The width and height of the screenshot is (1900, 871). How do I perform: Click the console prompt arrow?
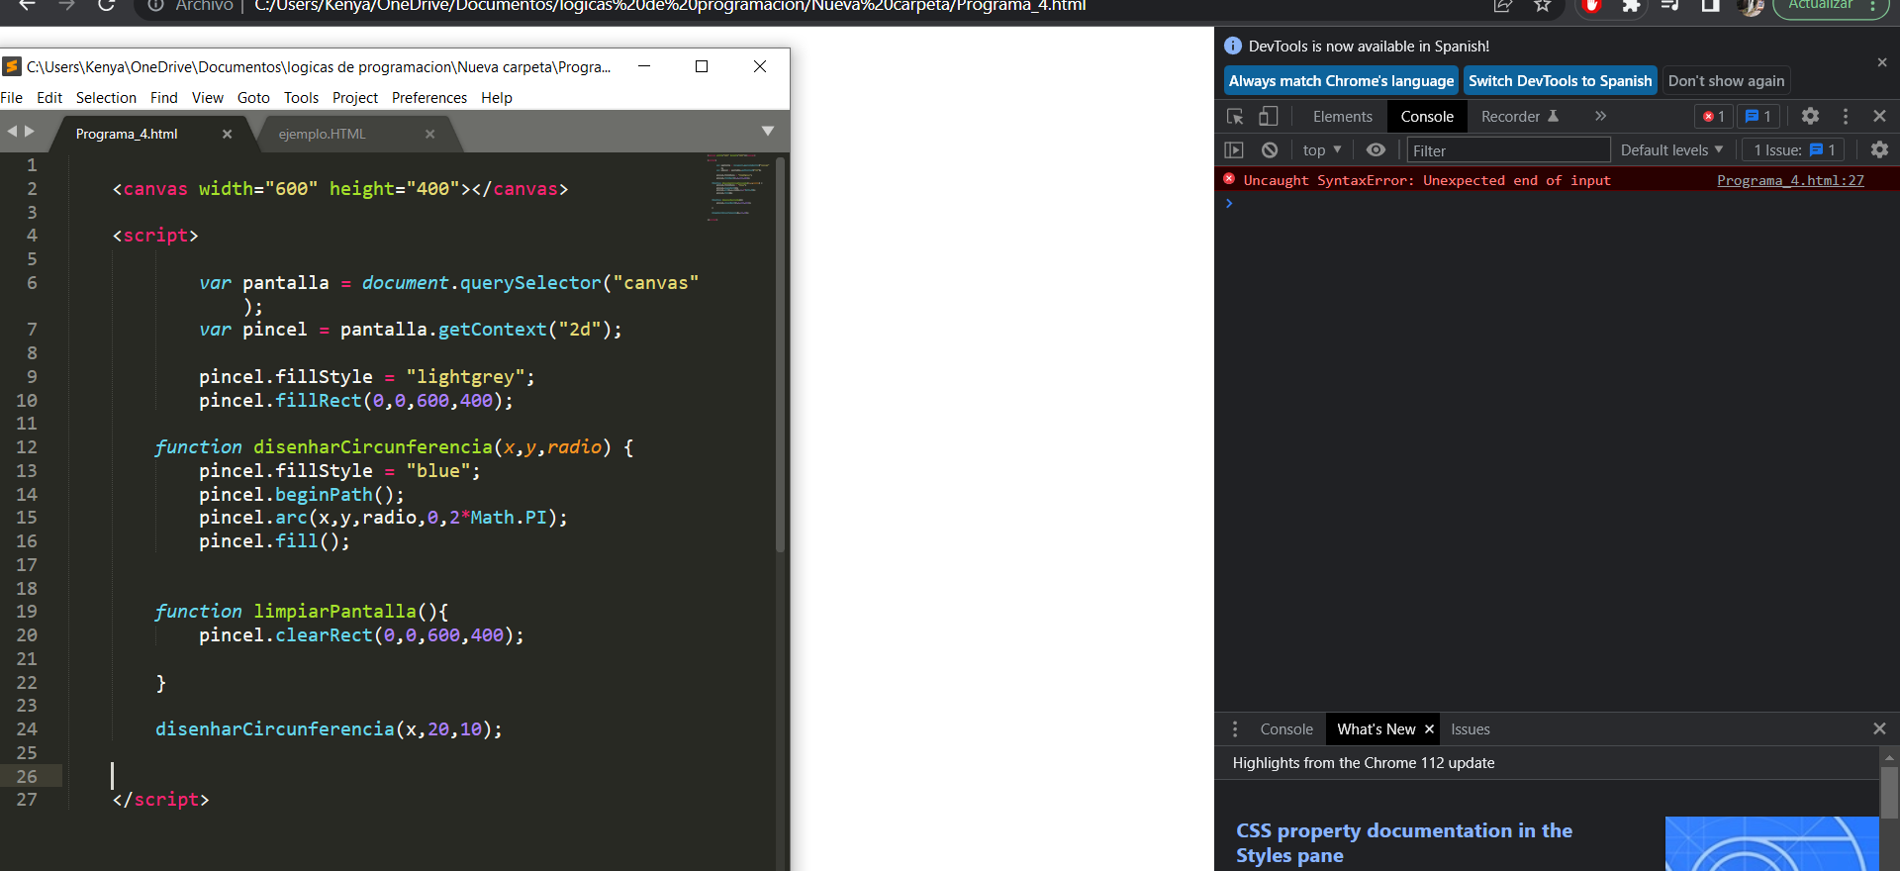coord(1229,203)
